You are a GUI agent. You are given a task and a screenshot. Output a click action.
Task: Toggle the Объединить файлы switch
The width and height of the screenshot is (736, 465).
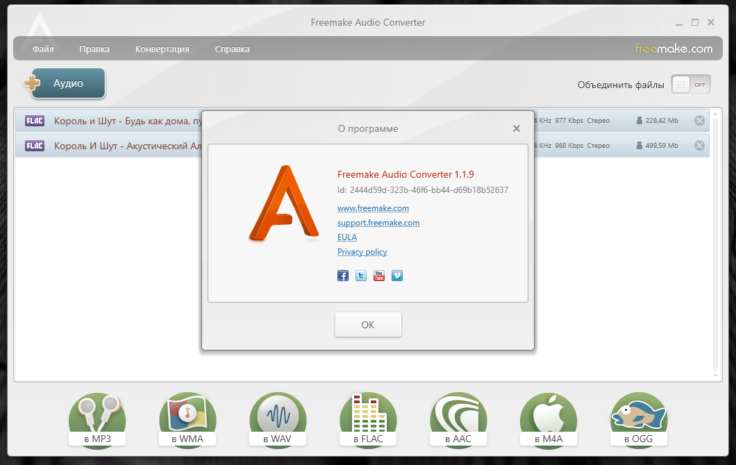coord(690,85)
